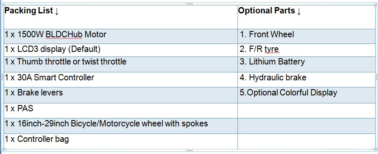Screen dimensions: 378x154
Task: Select the '3. Lithium Battery' cell
Action: point(307,64)
